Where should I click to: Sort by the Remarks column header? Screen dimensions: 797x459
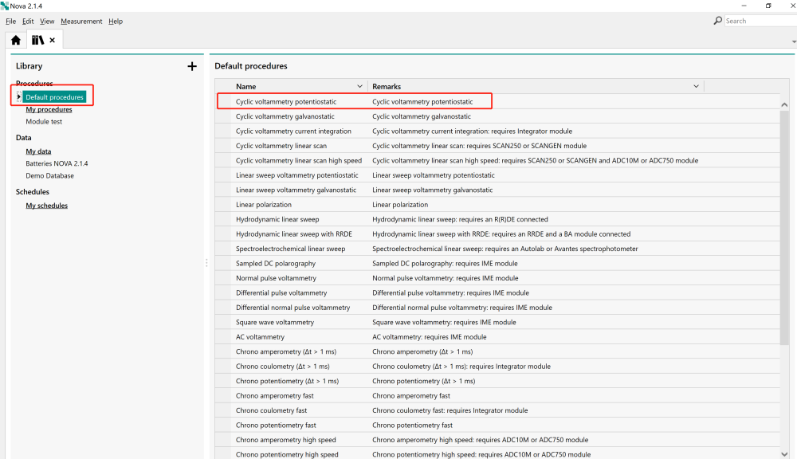[x=387, y=86]
